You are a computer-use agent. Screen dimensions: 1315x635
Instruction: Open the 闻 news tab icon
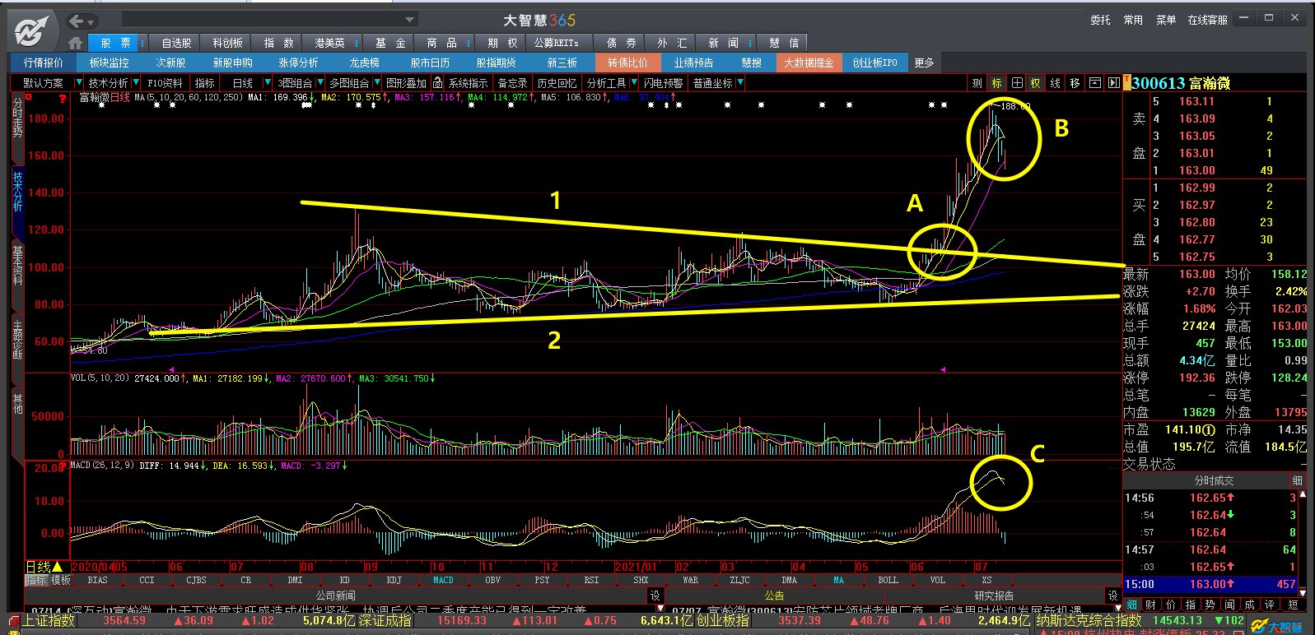tap(1230, 605)
